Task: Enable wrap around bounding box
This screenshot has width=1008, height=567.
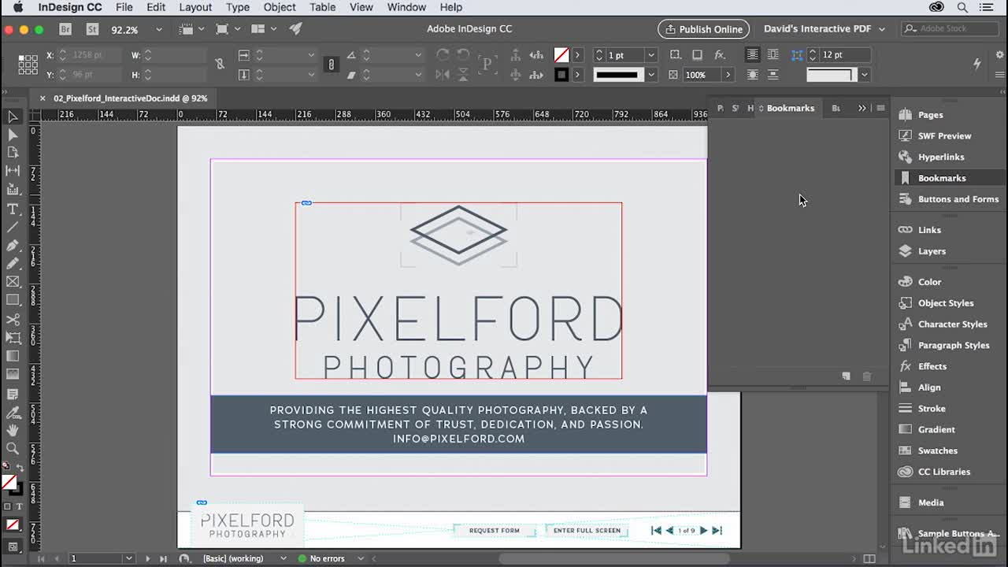Action: [x=773, y=55]
